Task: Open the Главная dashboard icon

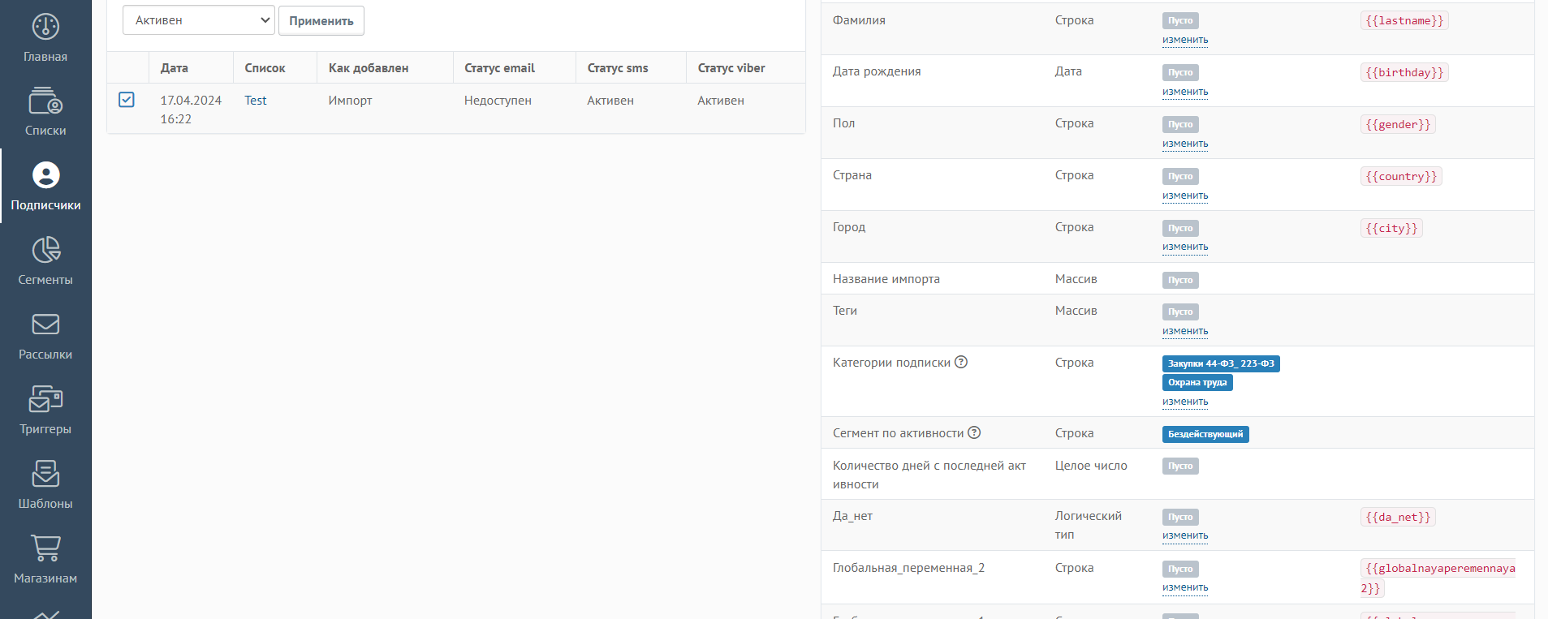Action: tap(45, 27)
